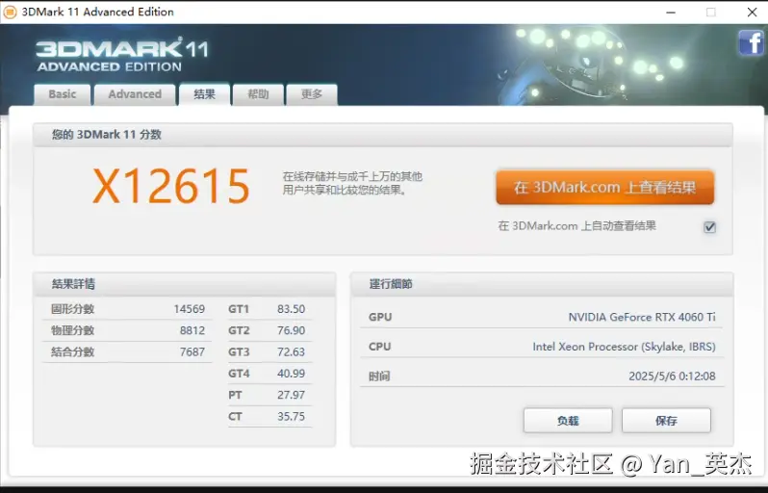Click the 3DMARK 11 Advanced Edition logo
The height and width of the screenshot is (493, 768).
(122, 54)
